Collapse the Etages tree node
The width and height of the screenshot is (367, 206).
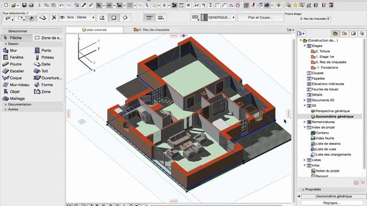[304, 46]
